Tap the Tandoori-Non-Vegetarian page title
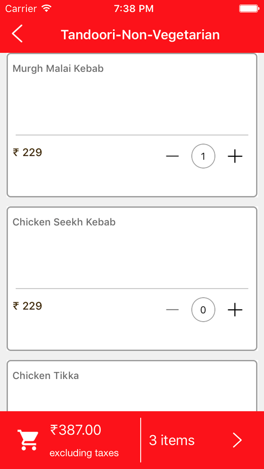The height and width of the screenshot is (469, 264). 140,35
